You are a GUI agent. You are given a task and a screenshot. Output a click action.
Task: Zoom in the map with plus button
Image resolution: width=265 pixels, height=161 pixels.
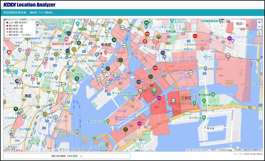pos(259,22)
